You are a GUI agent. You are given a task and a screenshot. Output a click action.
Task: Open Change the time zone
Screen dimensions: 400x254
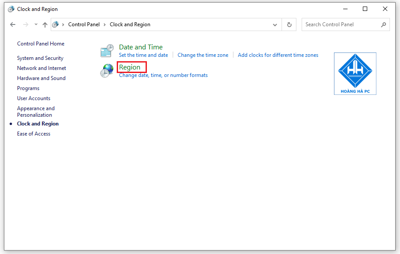tap(203, 55)
